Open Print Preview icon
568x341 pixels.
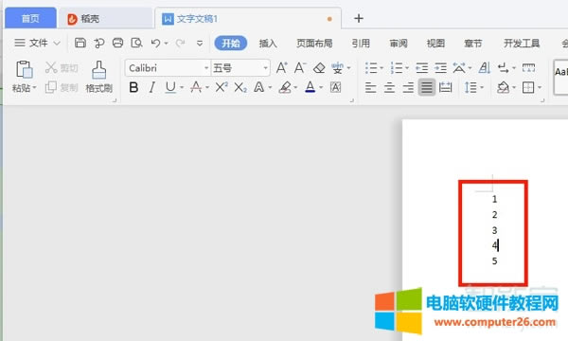coord(136,43)
